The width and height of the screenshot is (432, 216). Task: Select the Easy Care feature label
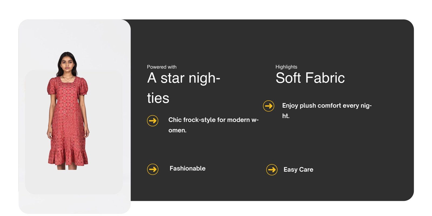[298, 170]
